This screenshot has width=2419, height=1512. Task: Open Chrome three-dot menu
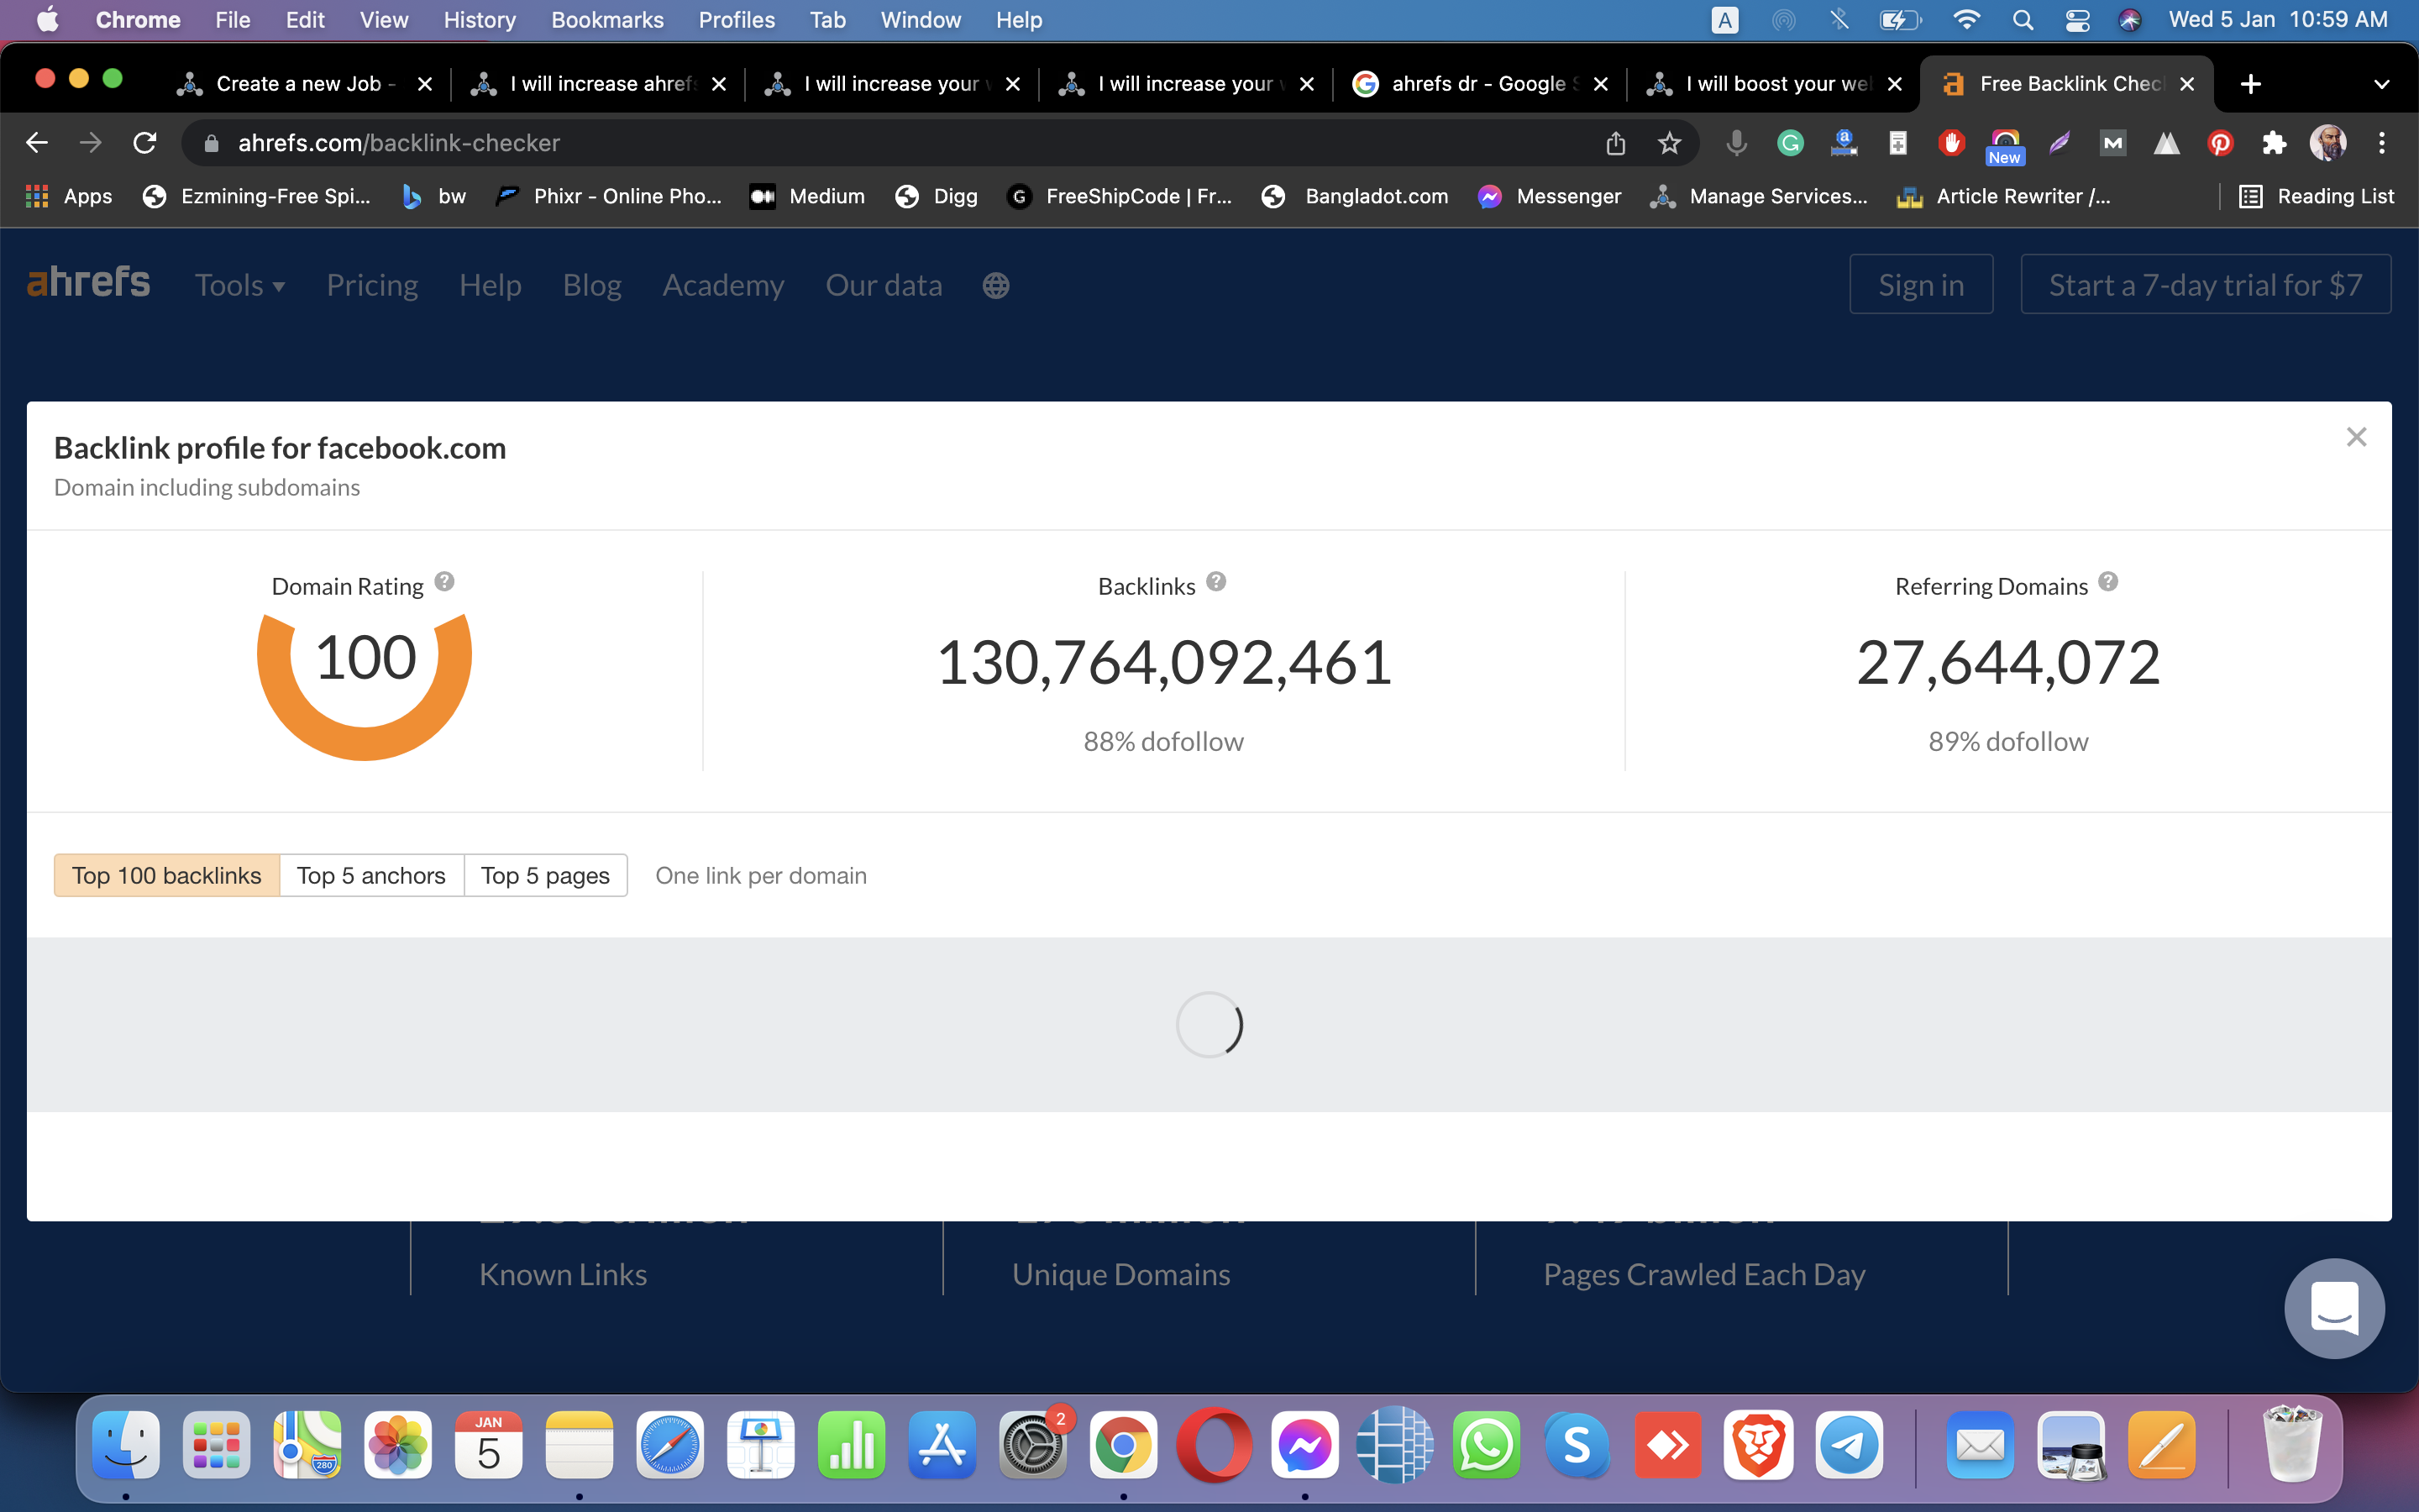pyautogui.click(x=2382, y=143)
